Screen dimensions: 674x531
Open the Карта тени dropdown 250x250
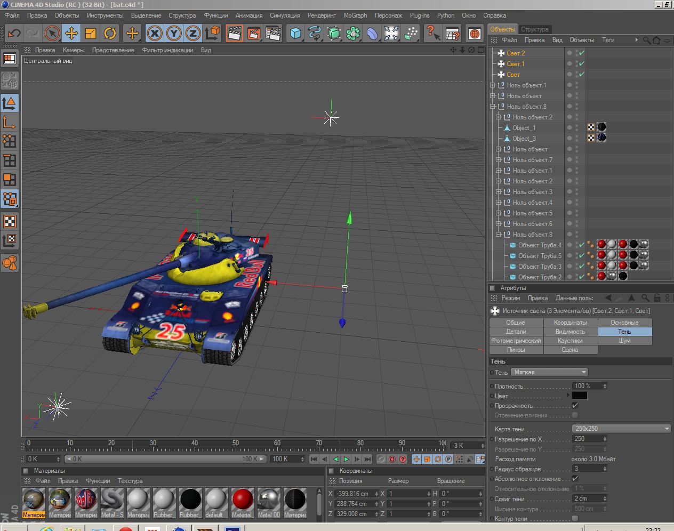click(622, 429)
